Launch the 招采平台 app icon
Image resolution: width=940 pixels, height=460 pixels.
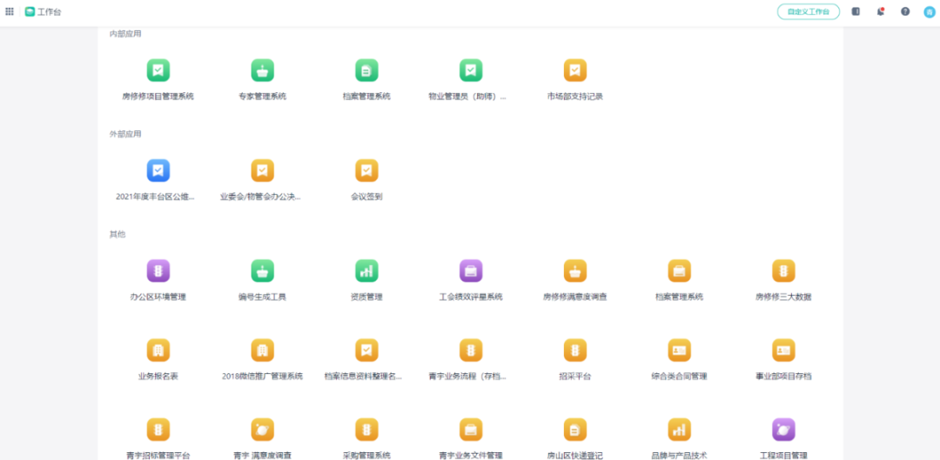pyautogui.click(x=575, y=350)
